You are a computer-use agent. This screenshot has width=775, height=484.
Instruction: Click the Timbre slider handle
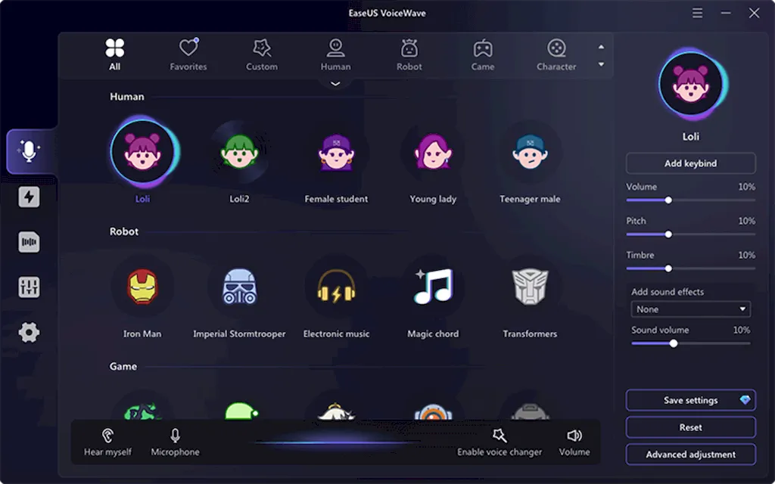(x=668, y=268)
